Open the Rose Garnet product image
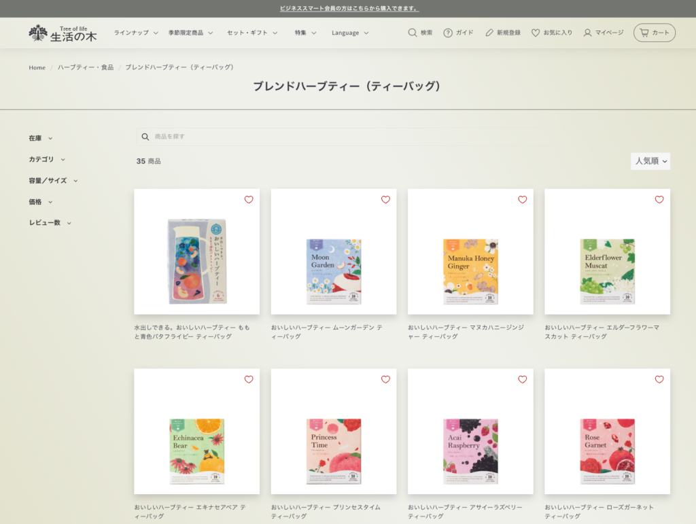Image resolution: width=696 pixels, height=524 pixels. (x=607, y=432)
